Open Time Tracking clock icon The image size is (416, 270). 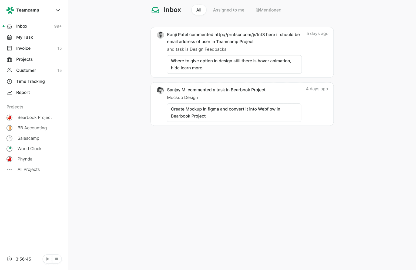[x=9, y=82]
